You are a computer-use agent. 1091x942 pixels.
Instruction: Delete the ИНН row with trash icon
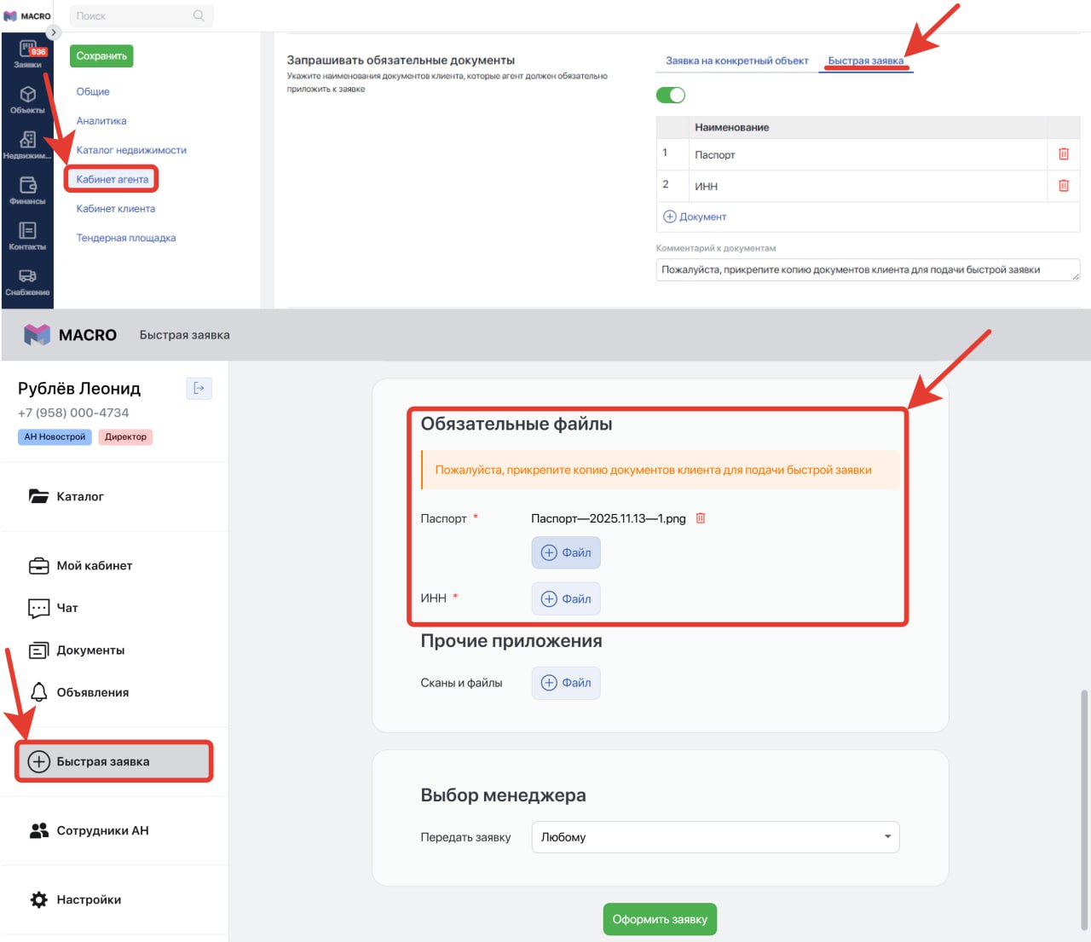pos(1063,186)
